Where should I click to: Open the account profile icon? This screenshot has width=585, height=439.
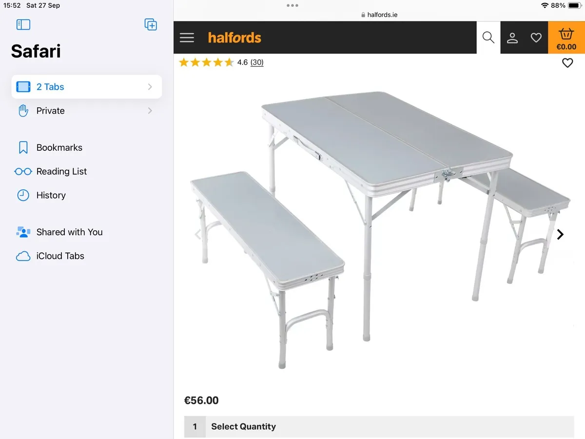click(x=512, y=38)
